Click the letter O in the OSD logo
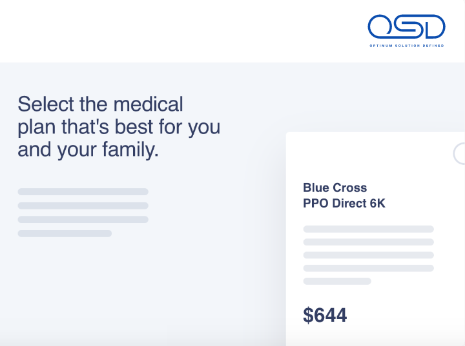Viewport: 465px width, 346px height. point(380,26)
